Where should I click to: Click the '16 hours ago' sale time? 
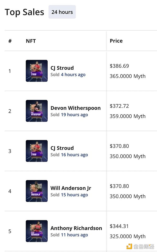click(74, 155)
